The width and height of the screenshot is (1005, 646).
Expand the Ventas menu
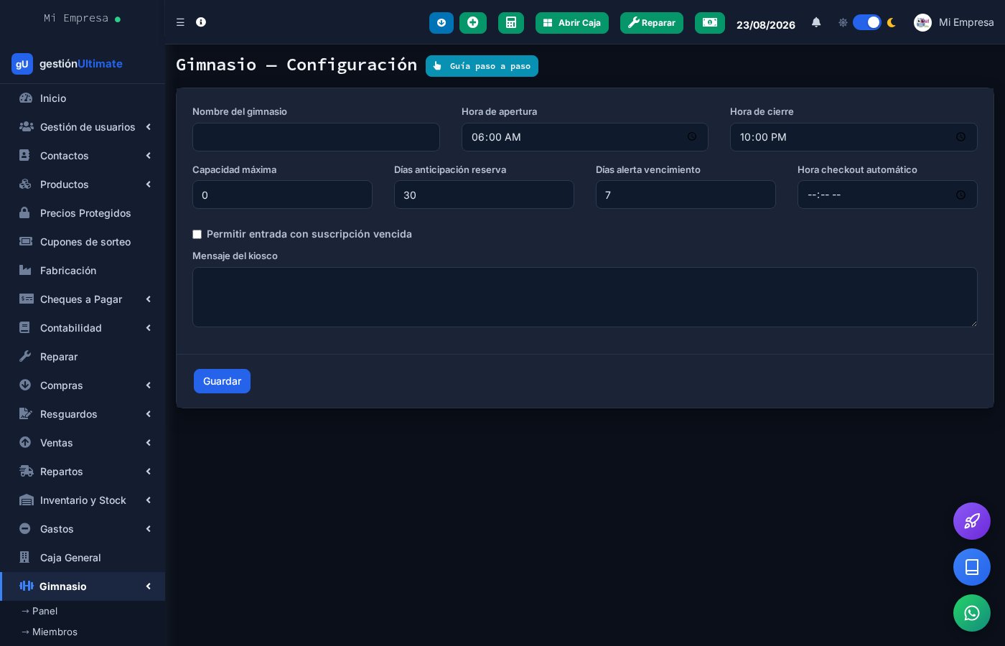[83, 443]
